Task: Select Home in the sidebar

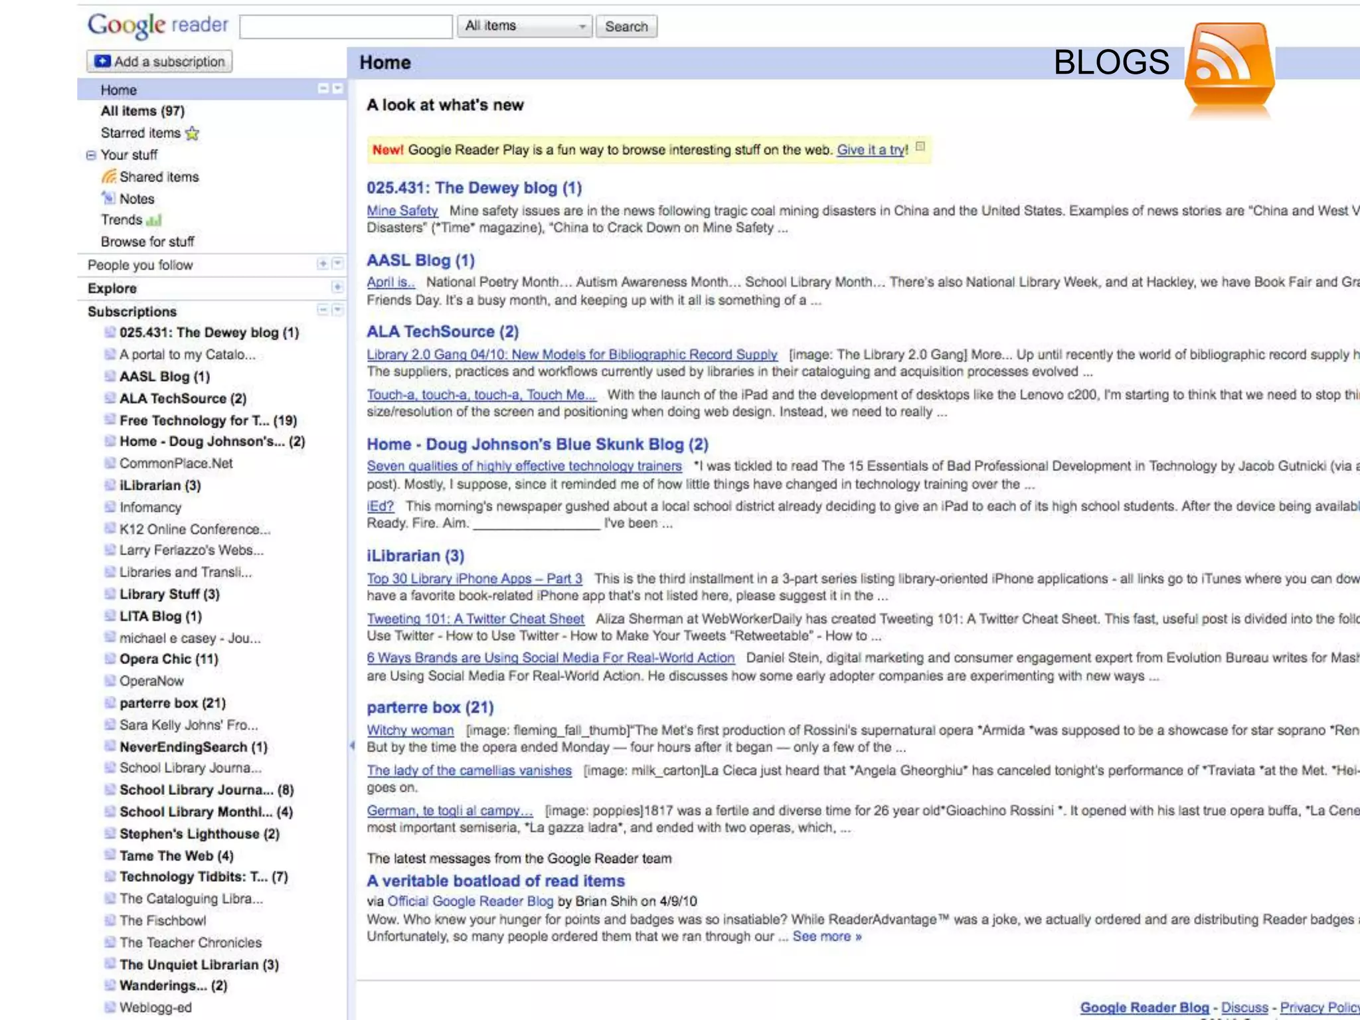Action: (119, 90)
